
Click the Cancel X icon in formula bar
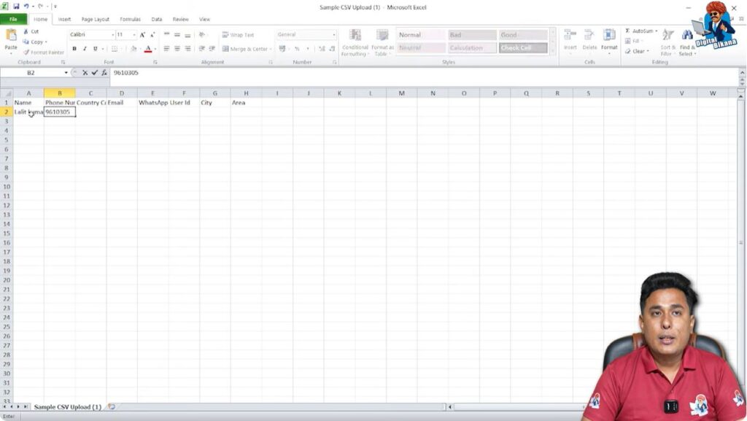point(85,73)
